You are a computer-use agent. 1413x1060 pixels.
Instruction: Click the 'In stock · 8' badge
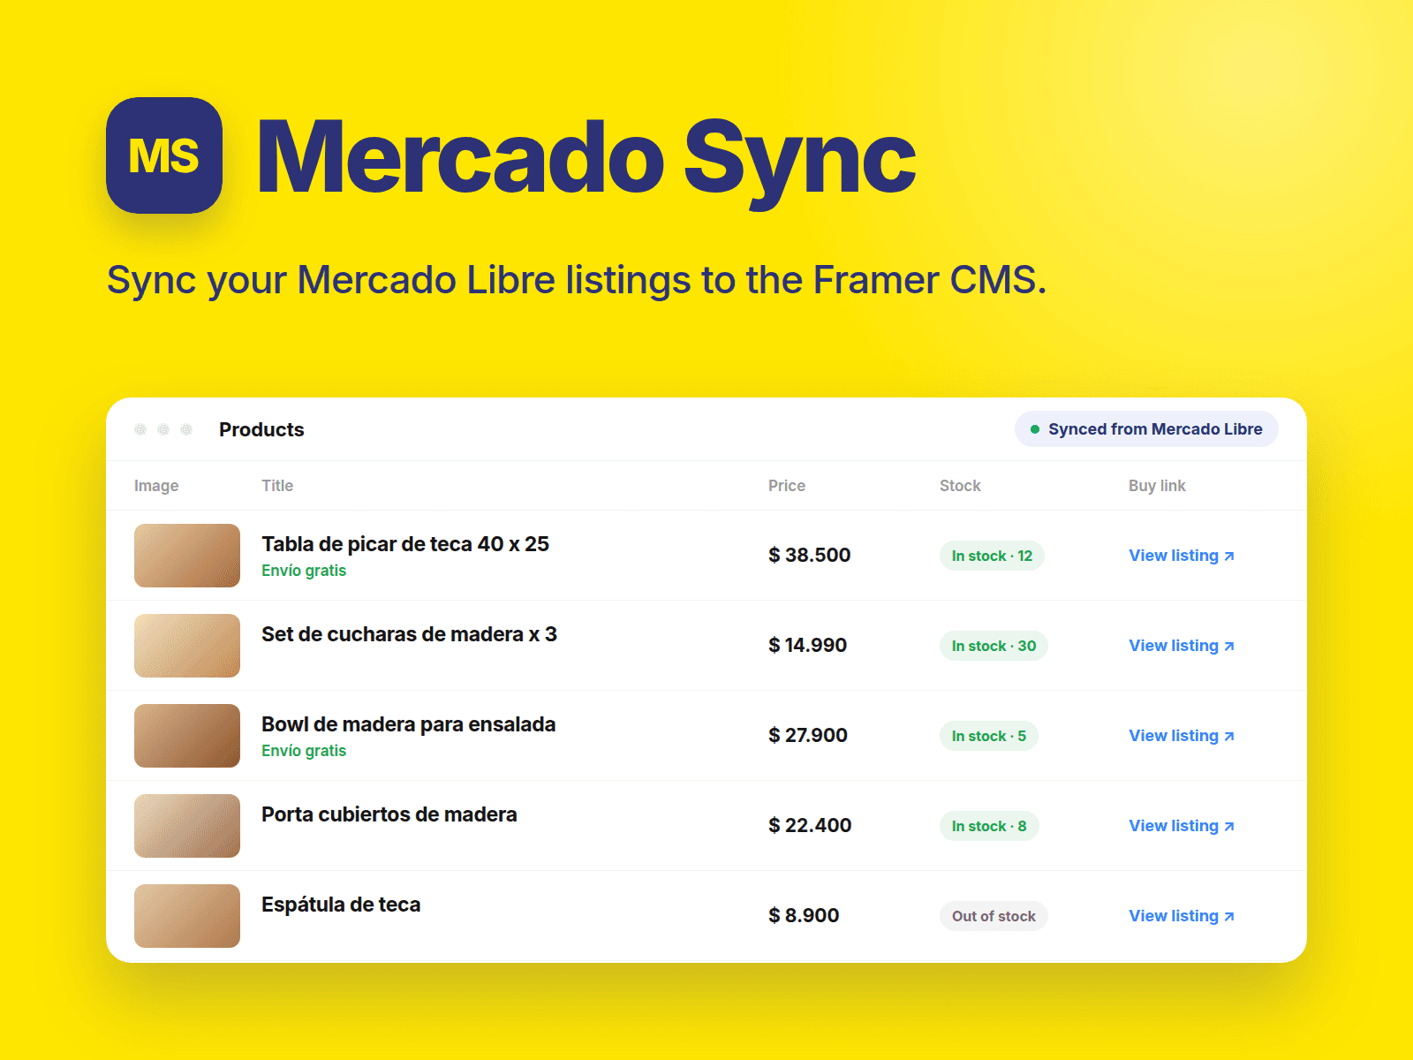(x=989, y=826)
